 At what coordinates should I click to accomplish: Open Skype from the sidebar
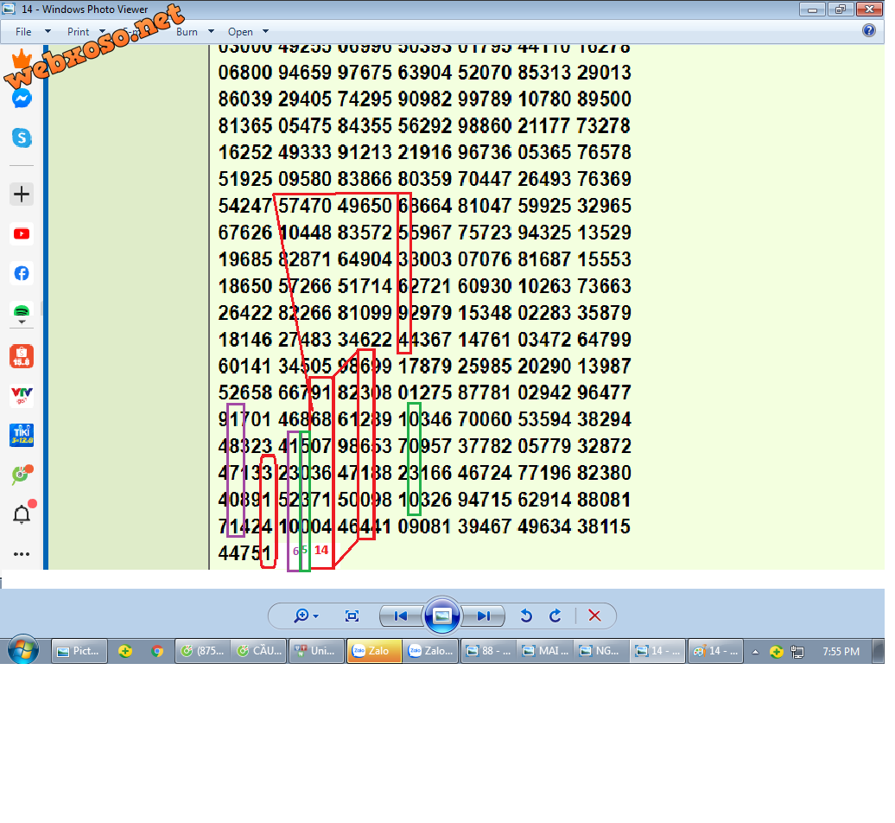(x=22, y=137)
